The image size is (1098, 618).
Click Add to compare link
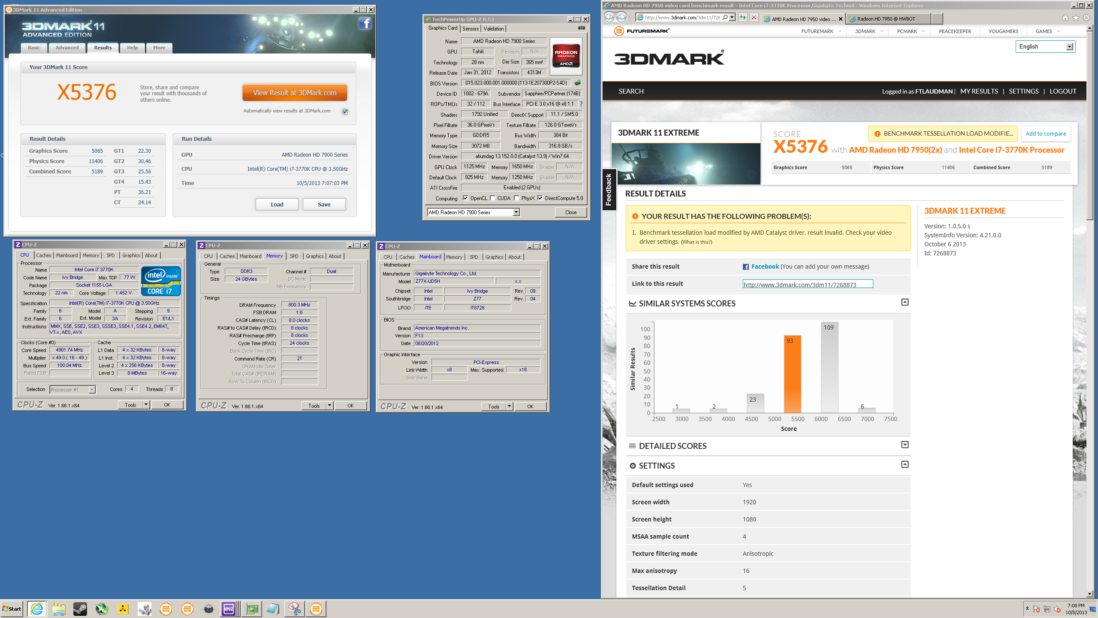(1046, 133)
